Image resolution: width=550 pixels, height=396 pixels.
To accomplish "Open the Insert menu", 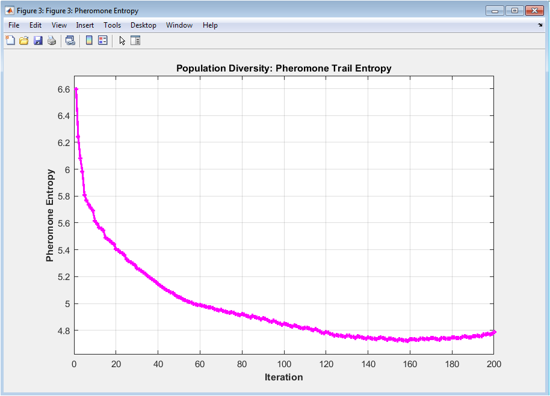I will [x=85, y=25].
